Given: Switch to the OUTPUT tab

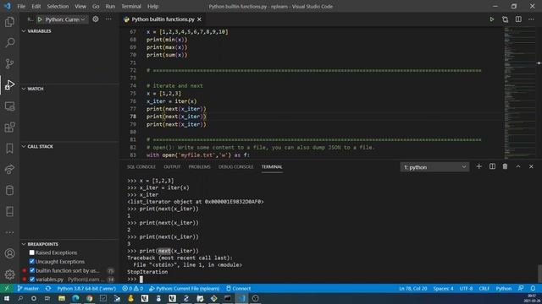Looking at the screenshot, I should click(x=172, y=167).
